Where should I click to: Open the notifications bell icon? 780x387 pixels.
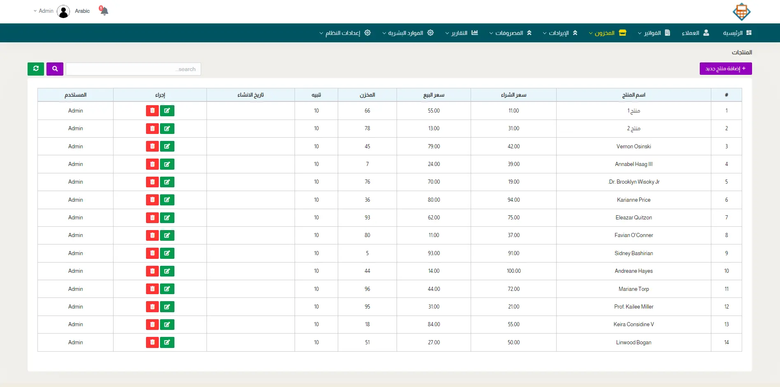[x=104, y=11]
